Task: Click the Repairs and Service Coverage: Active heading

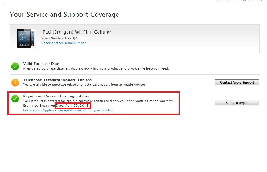Action: point(56,96)
